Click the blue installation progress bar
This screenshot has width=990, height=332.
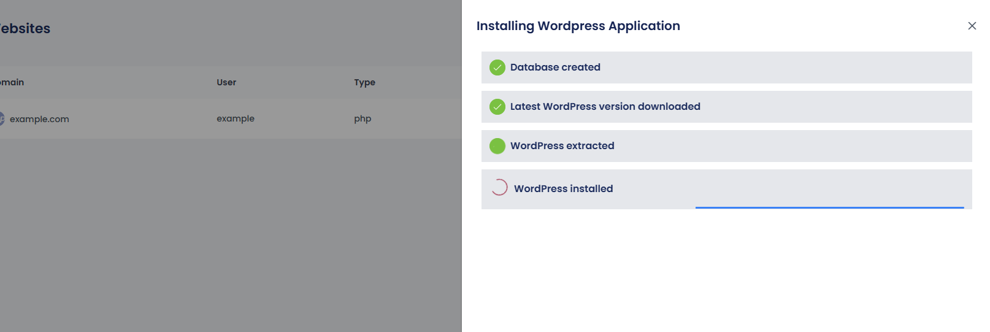829,207
